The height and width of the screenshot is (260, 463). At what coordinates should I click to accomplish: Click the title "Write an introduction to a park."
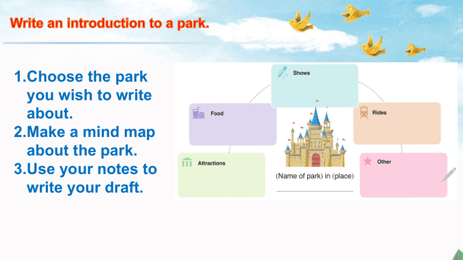(109, 23)
